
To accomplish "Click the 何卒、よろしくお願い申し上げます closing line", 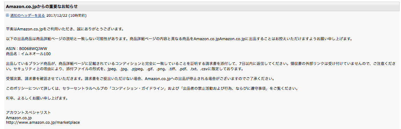I will pos(37,98).
